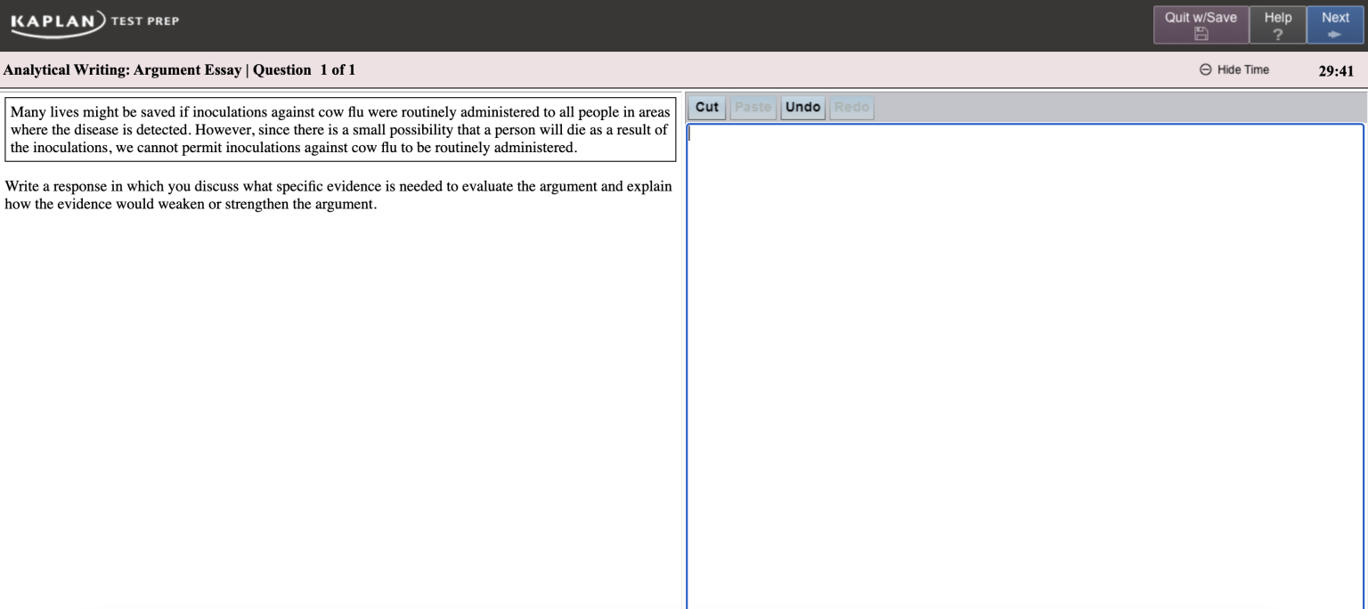Click the 29:41 countdown timer

[1335, 70]
